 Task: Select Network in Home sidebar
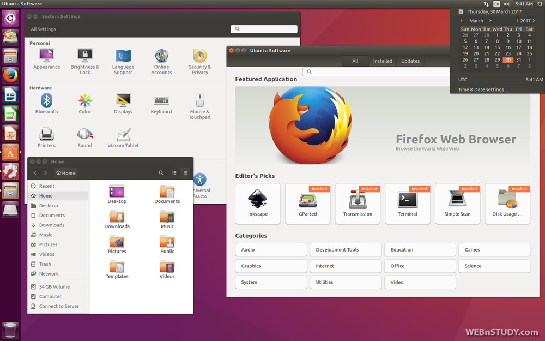point(58,274)
